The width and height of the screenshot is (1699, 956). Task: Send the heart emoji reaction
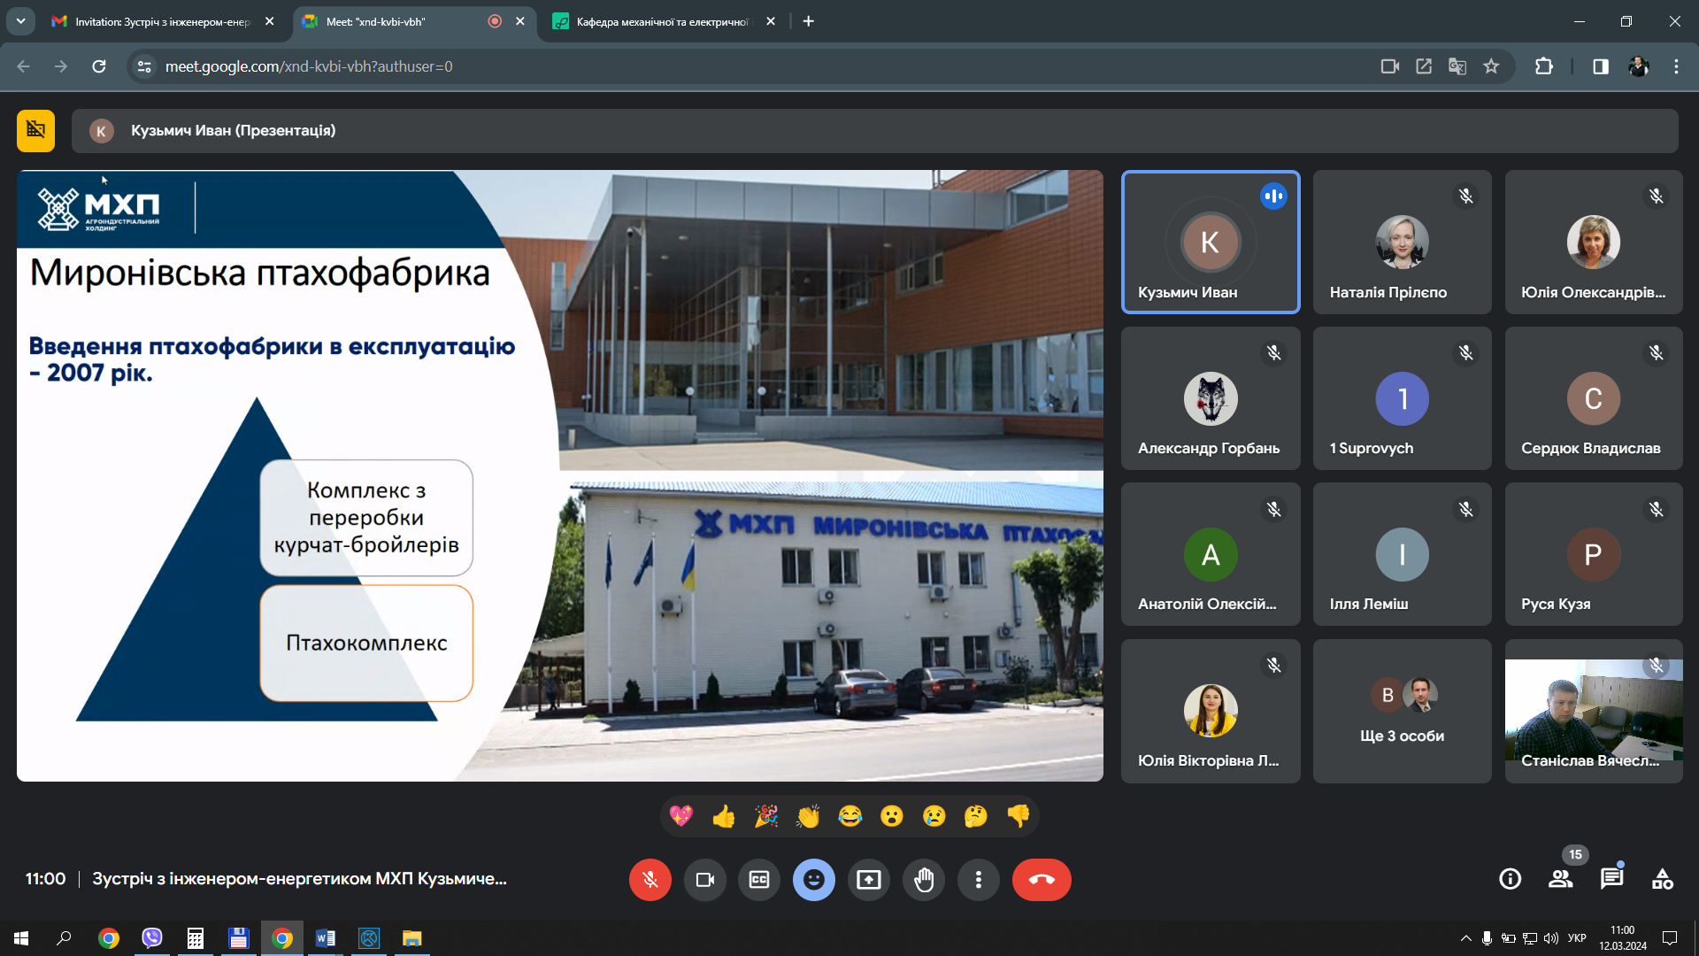pos(681,816)
